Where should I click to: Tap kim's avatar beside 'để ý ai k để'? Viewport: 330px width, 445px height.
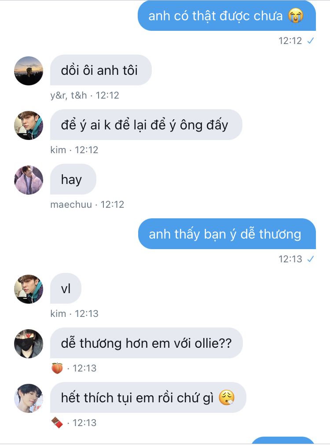point(29,125)
